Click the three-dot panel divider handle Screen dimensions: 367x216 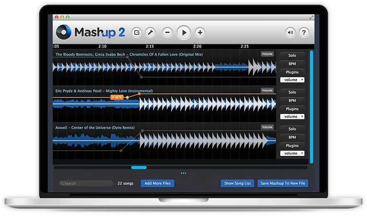coord(183,173)
